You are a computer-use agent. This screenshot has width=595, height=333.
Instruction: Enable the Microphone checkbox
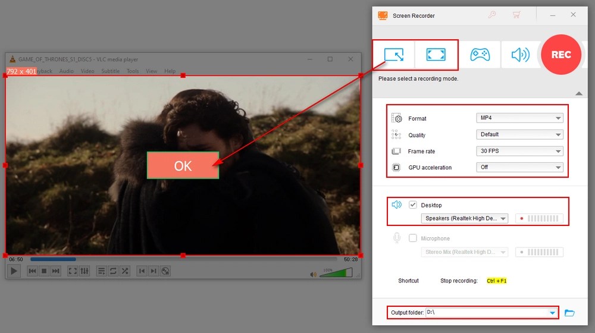[x=413, y=238]
